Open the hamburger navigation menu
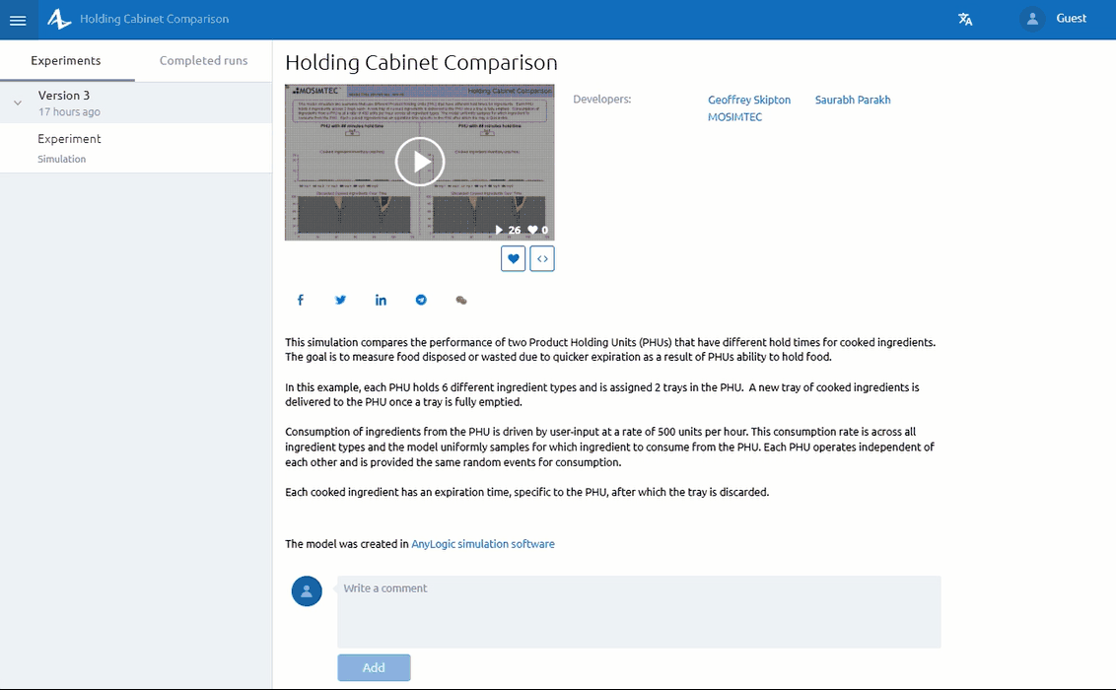This screenshot has height=690, width=1116. pos(18,20)
